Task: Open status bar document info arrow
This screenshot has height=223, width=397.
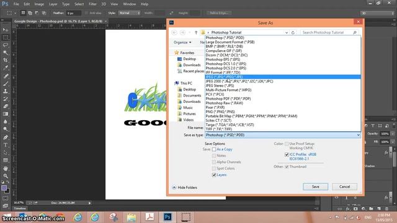Action: (89, 203)
